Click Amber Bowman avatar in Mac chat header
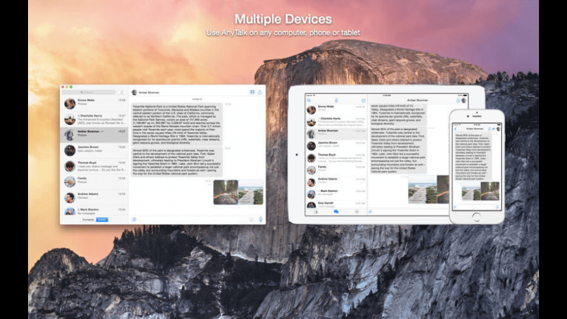The image size is (567, 319). coord(134,92)
